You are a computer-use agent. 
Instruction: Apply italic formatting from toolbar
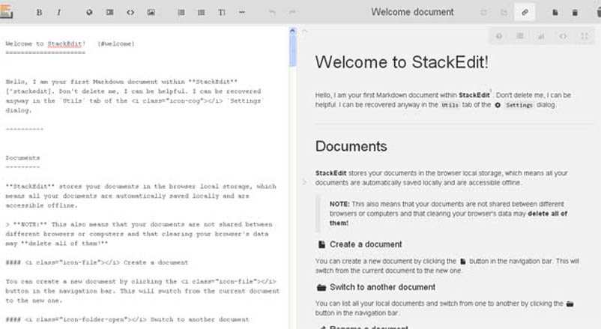pos(59,13)
